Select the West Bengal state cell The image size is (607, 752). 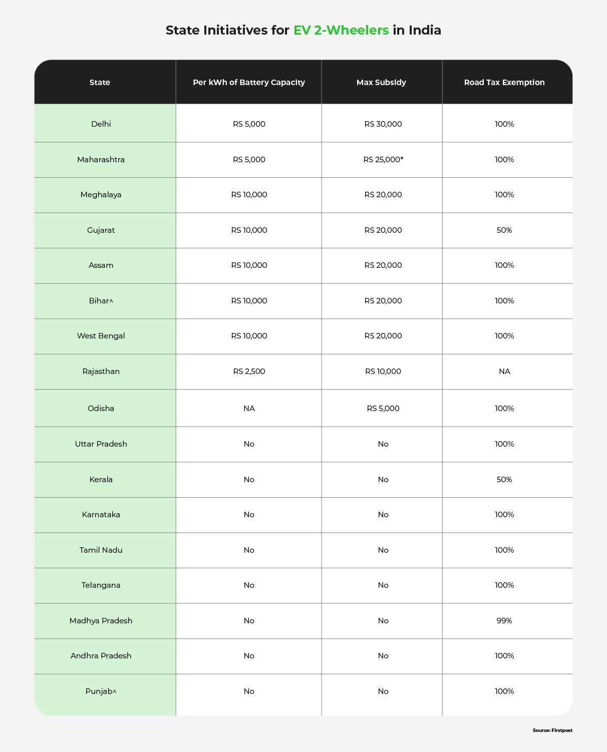[101, 336]
